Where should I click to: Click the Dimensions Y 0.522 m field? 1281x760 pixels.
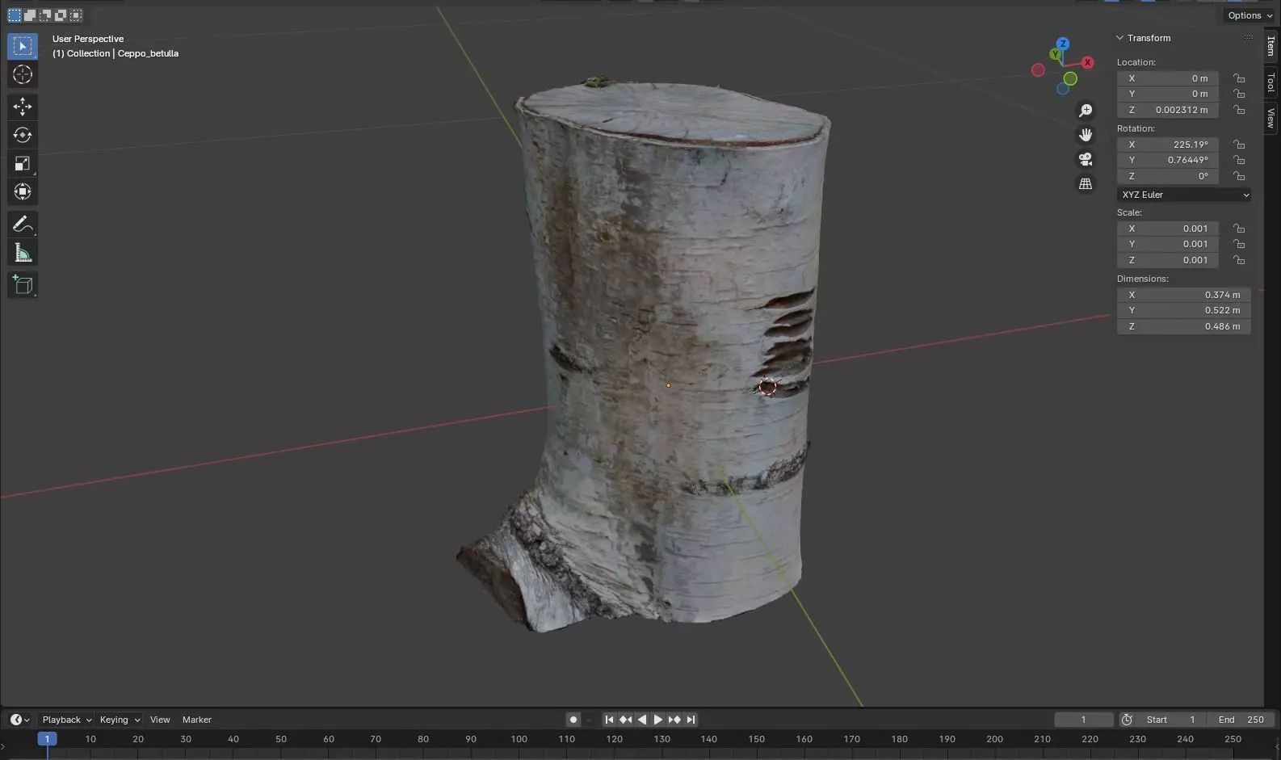pos(1184,310)
